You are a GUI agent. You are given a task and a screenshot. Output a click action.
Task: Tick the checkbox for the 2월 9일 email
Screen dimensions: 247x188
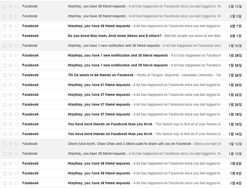[x=5, y=16]
